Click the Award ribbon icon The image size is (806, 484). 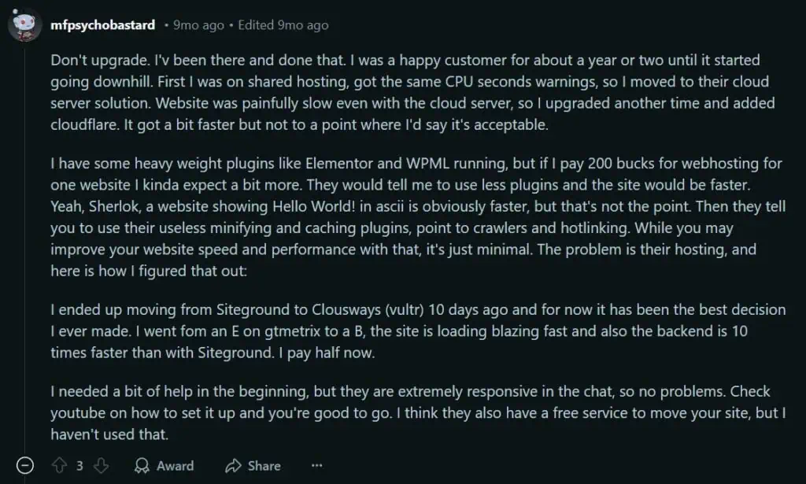(142, 466)
